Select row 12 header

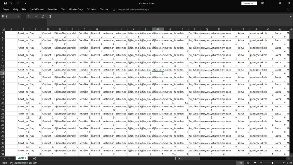tap(3, 73)
